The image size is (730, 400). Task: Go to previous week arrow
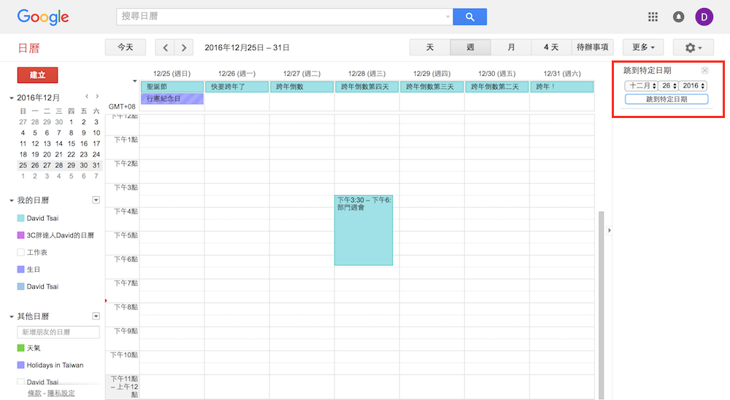coord(166,47)
